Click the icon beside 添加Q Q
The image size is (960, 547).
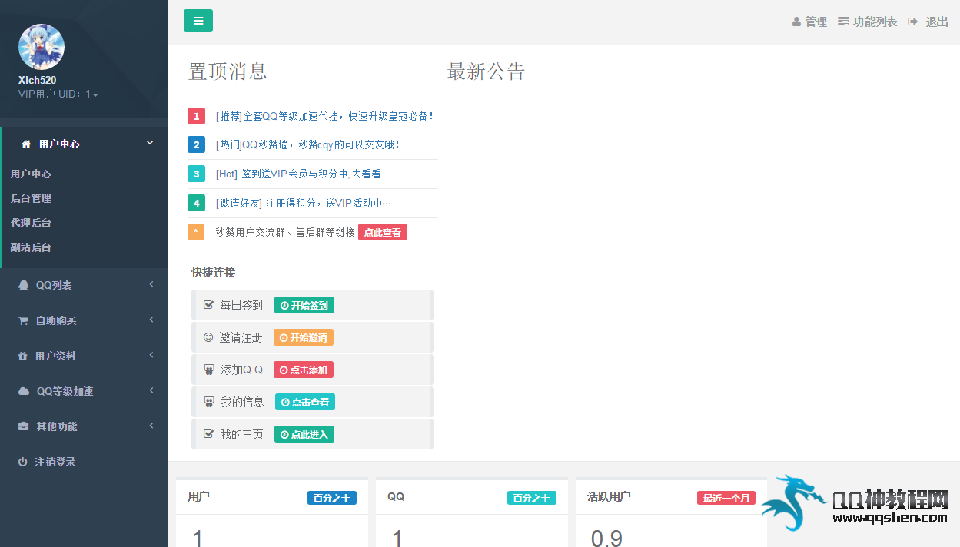click(209, 370)
